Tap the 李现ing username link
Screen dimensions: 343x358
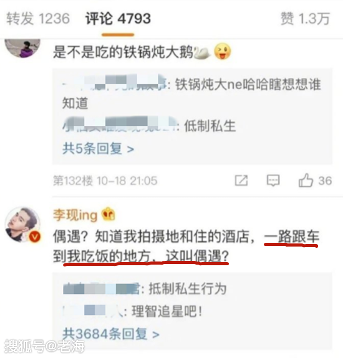tap(75, 215)
